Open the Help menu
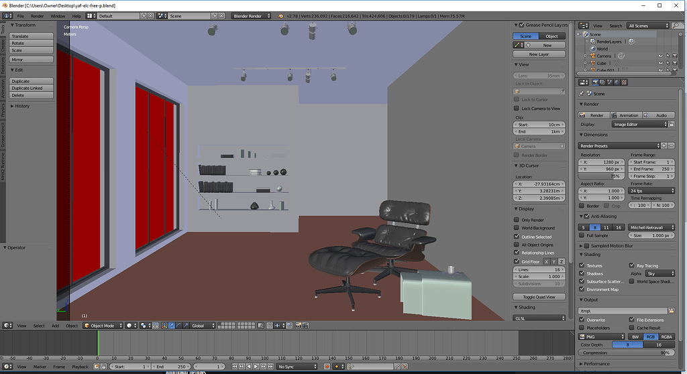This screenshot has width=687, height=374. (76, 16)
